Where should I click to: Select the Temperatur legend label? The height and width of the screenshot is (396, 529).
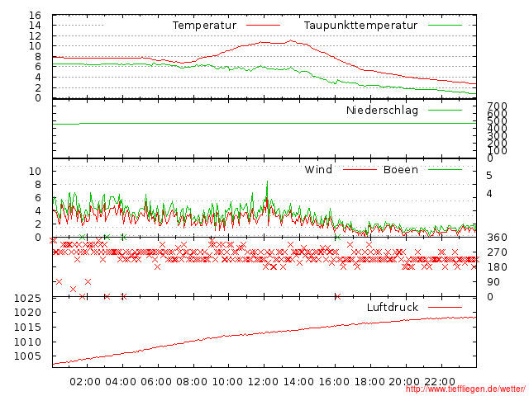point(204,26)
